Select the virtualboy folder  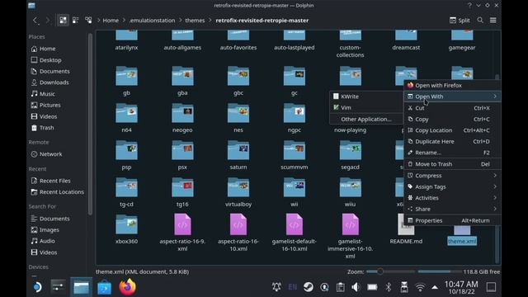point(238,192)
